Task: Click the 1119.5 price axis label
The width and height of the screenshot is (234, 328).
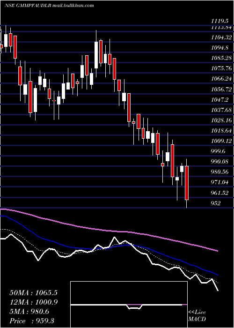Action: (219, 21)
